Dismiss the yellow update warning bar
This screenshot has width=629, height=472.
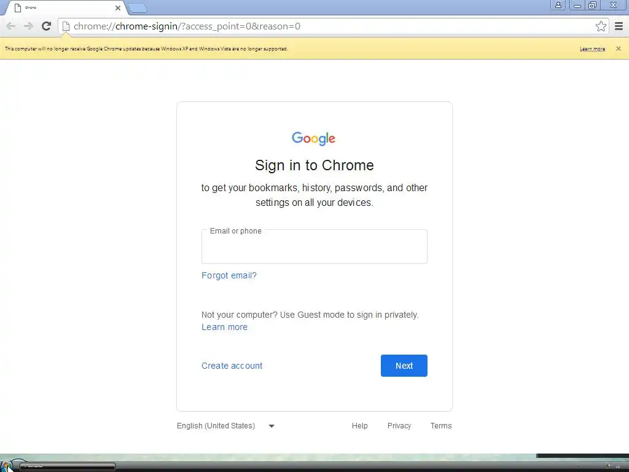[618, 49]
